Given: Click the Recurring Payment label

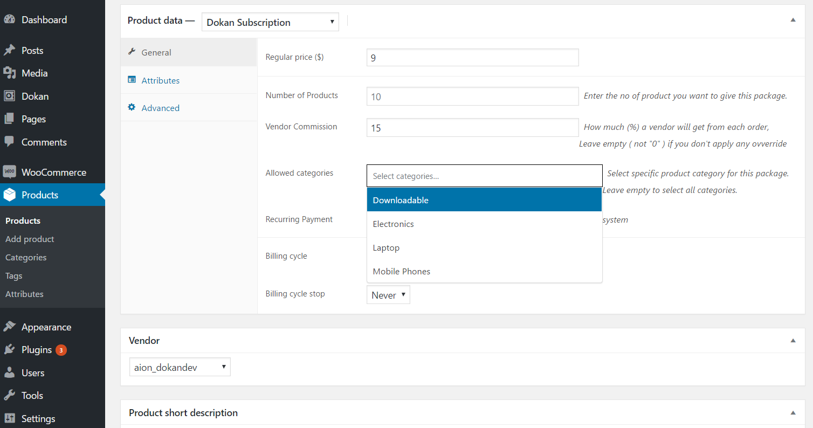Looking at the screenshot, I should [299, 219].
